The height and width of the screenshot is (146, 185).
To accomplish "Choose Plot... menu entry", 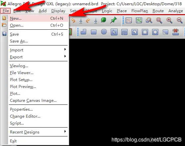I will pyautogui.click(x=38, y=94).
